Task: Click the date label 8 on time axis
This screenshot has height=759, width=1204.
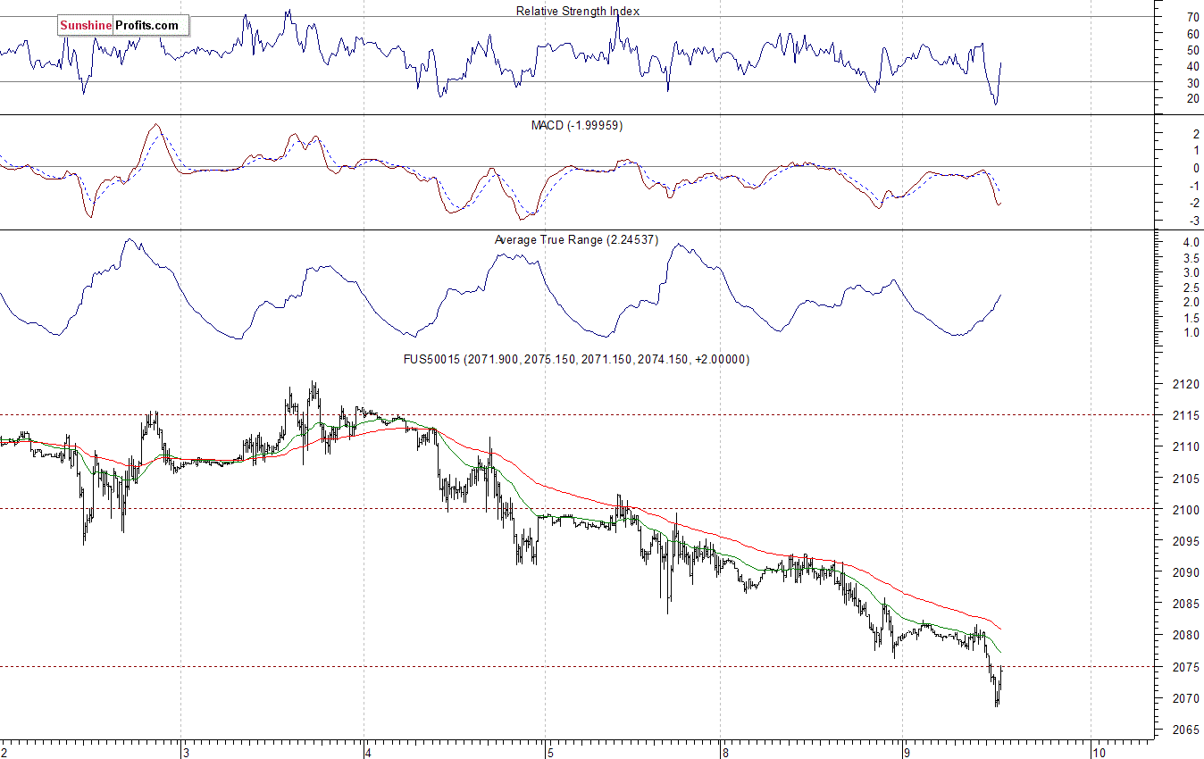Action: pos(725,752)
